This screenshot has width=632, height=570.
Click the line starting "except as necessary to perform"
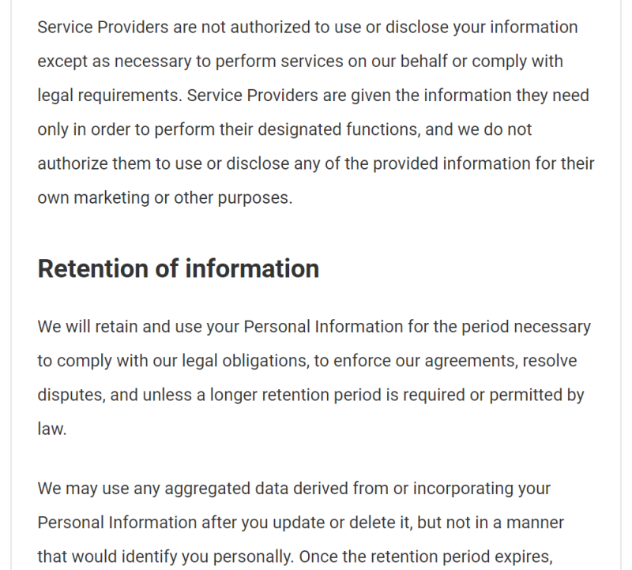(300, 62)
